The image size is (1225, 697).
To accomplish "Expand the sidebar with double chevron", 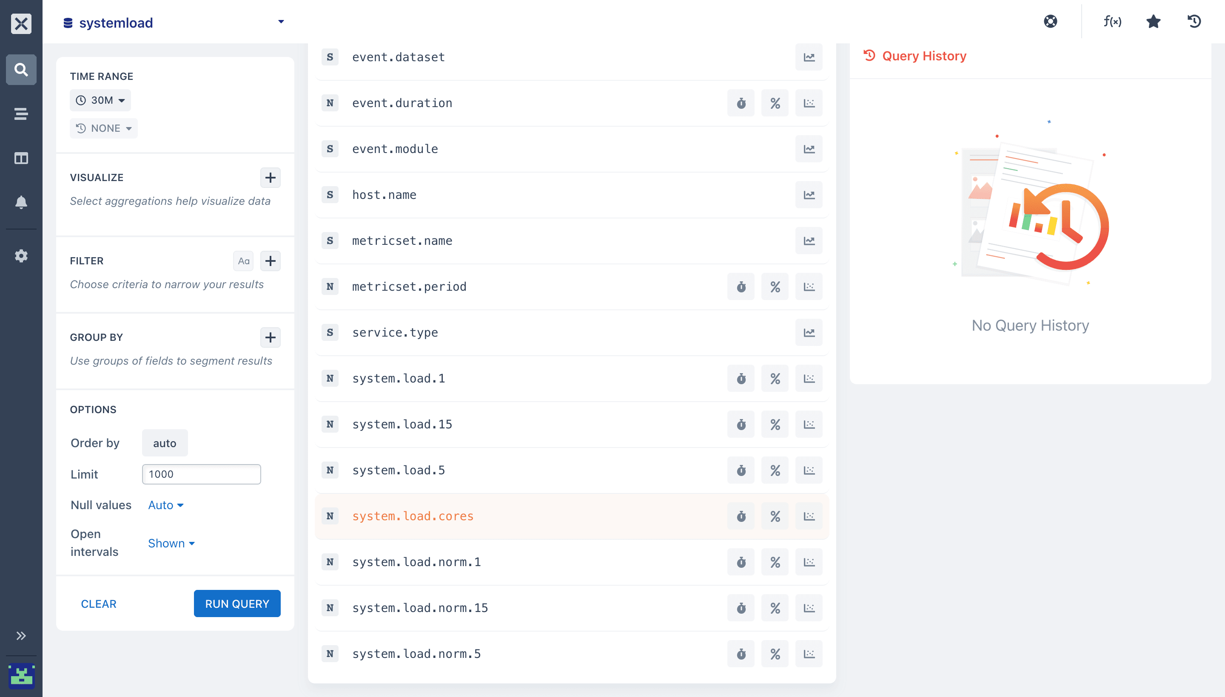I will tap(21, 636).
